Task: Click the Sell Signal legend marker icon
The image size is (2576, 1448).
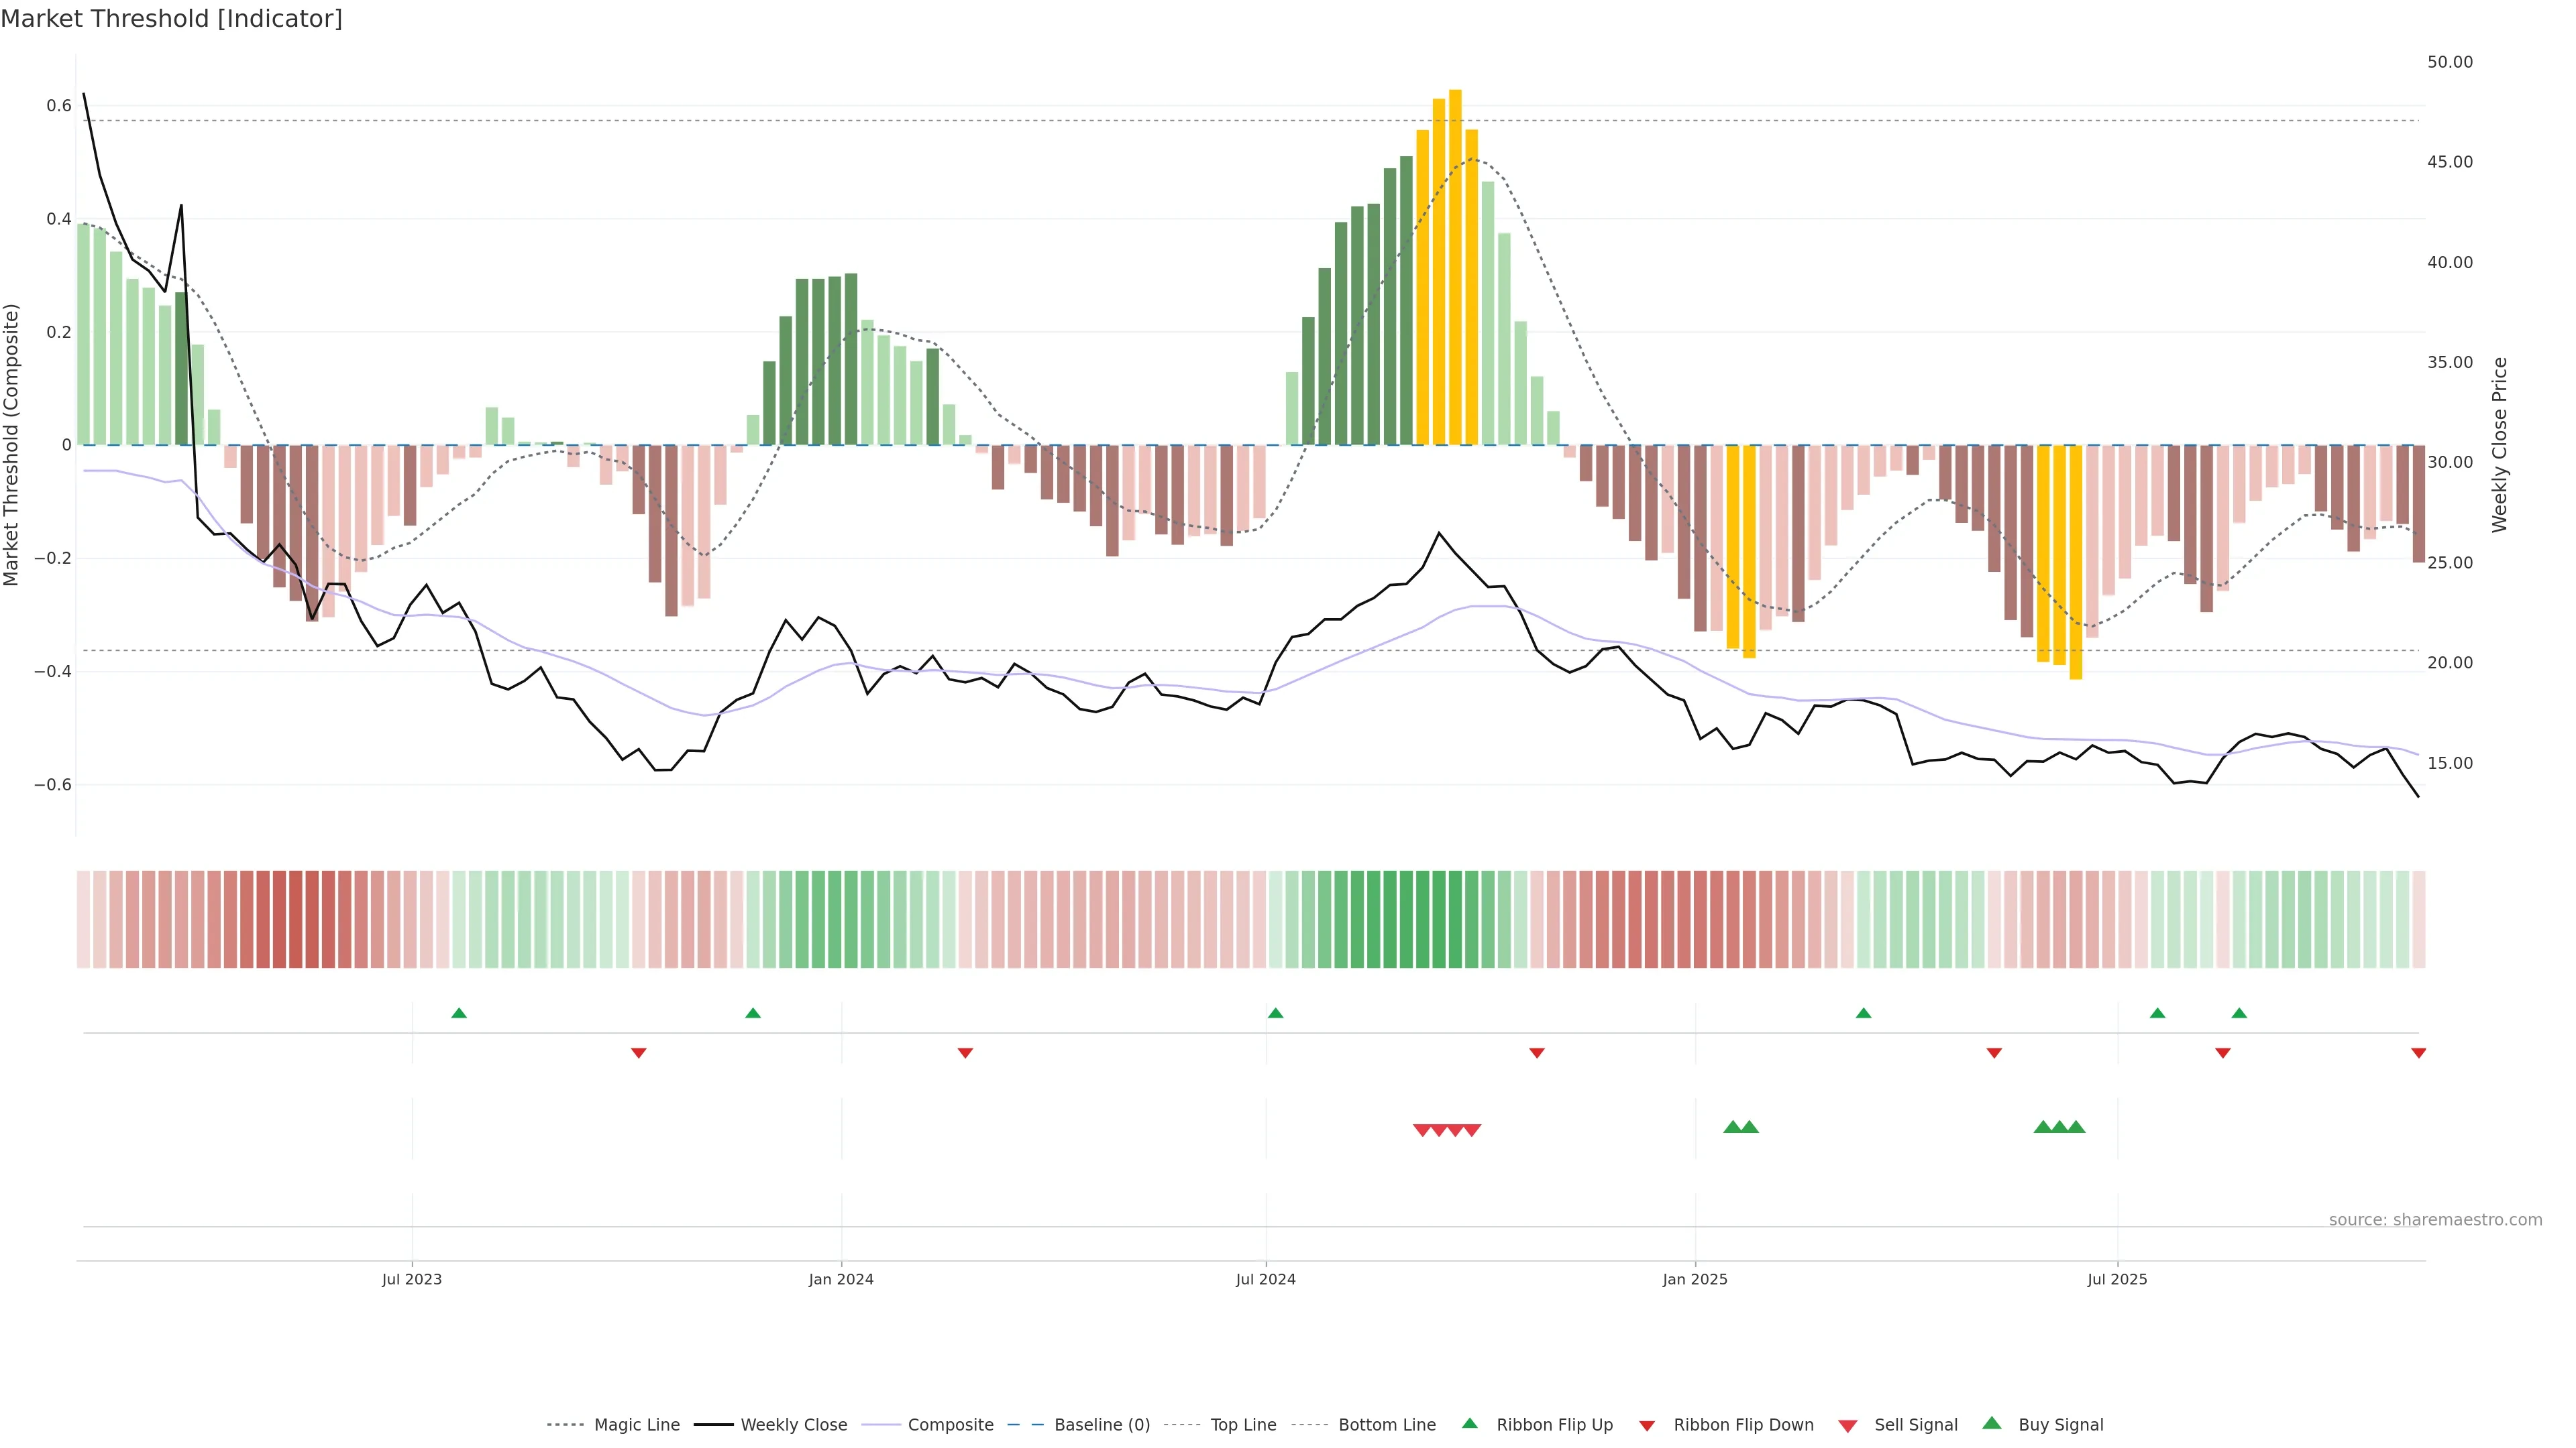Action: (1847, 1426)
